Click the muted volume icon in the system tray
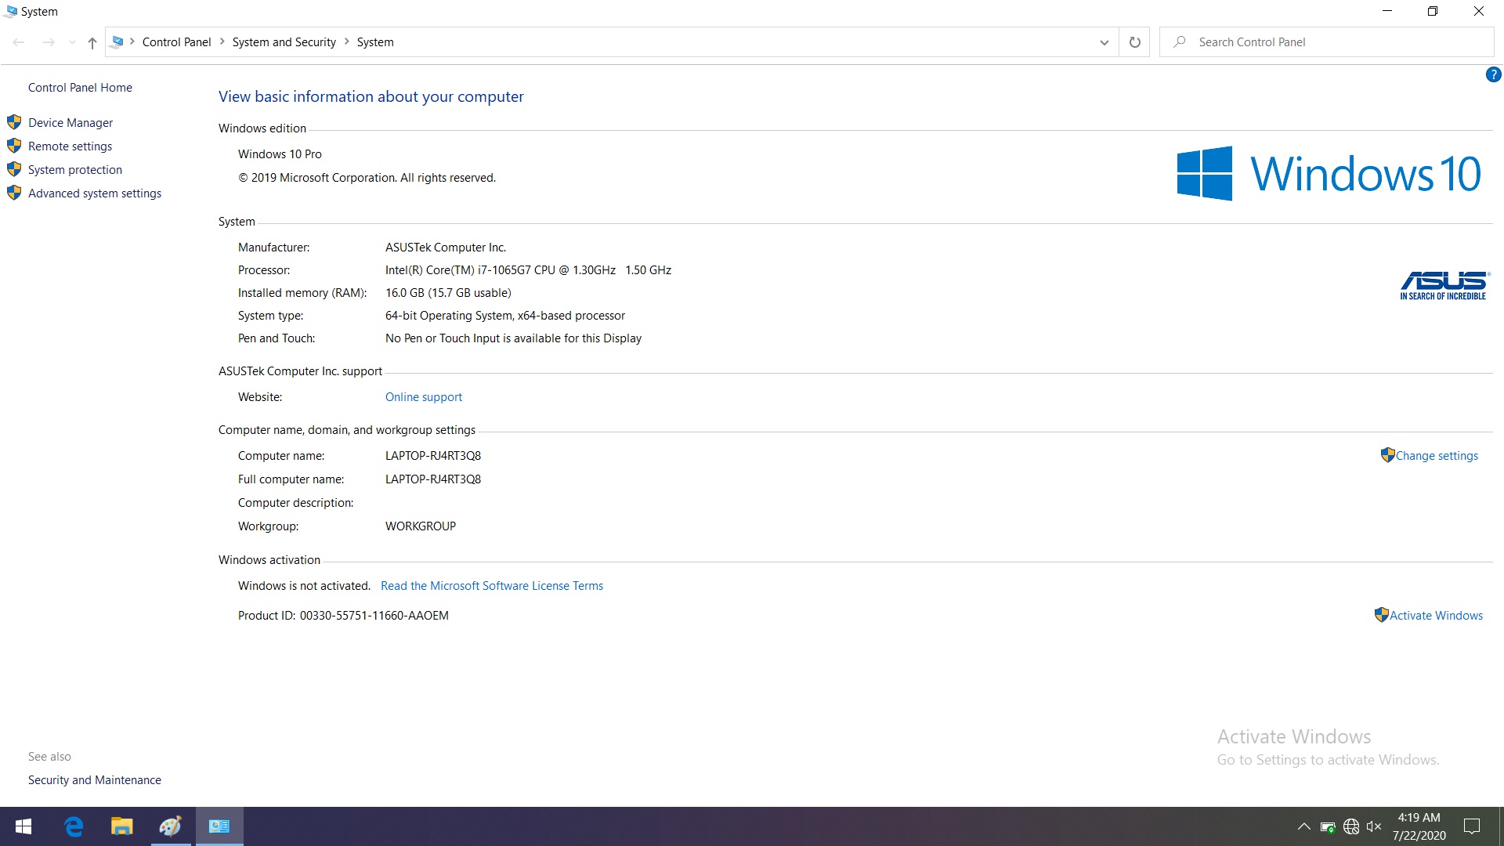 click(1373, 826)
